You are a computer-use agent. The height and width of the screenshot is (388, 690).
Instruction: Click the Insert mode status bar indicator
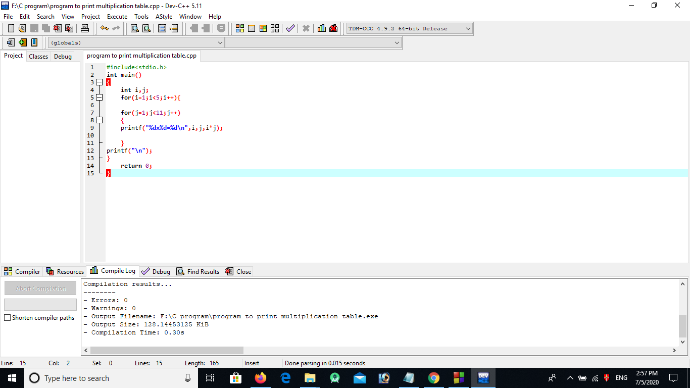tap(252, 363)
